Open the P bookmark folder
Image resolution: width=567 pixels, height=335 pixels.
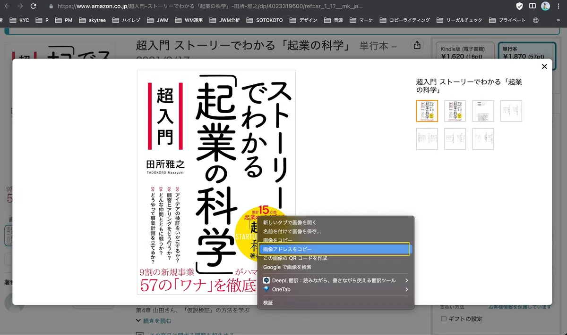point(42,20)
